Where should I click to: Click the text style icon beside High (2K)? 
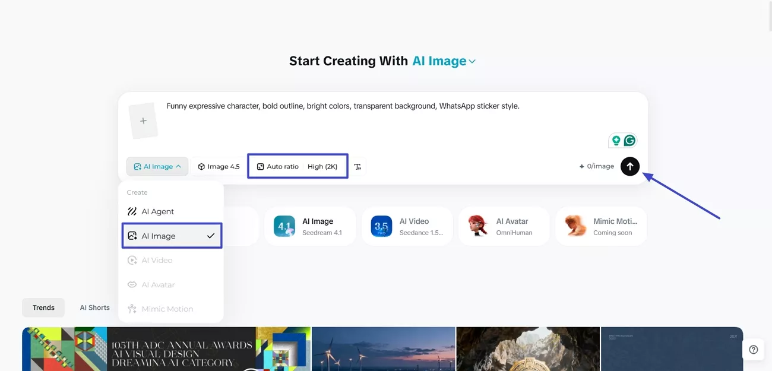[358, 167]
